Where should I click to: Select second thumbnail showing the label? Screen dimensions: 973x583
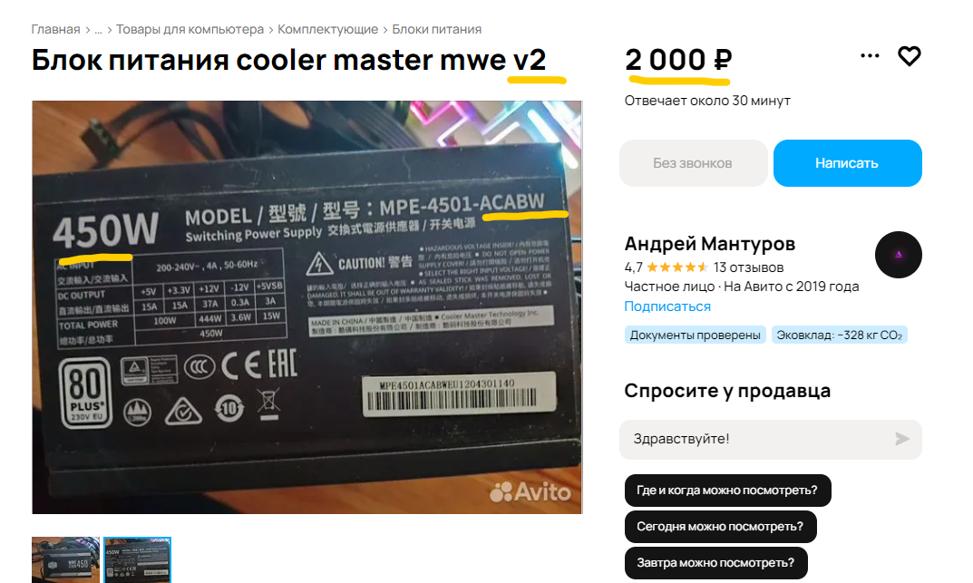pyautogui.click(x=137, y=559)
